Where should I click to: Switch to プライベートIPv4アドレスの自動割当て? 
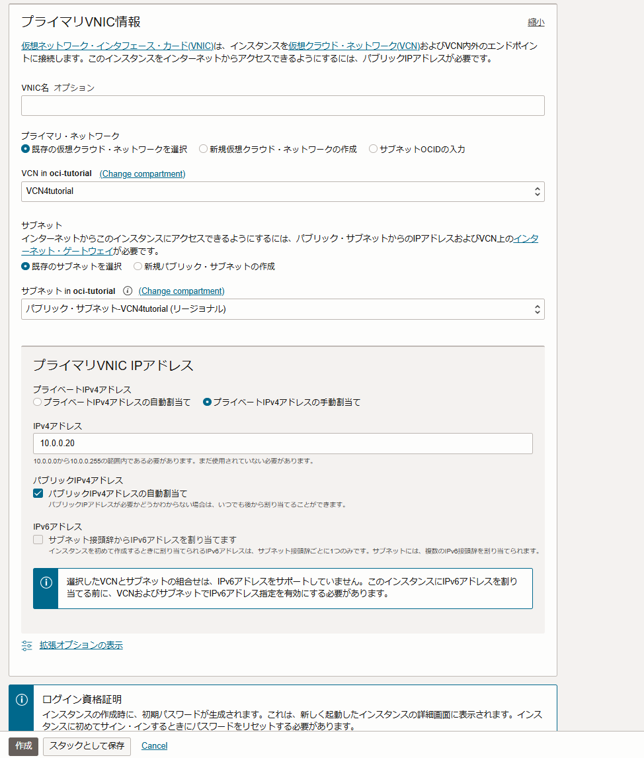(37, 402)
